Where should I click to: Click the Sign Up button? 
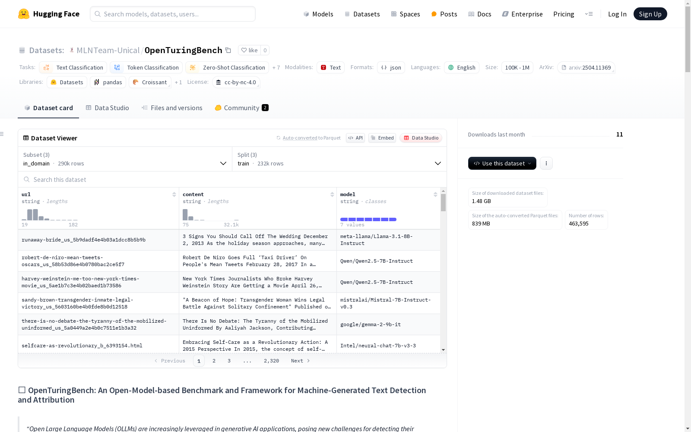click(x=650, y=14)
